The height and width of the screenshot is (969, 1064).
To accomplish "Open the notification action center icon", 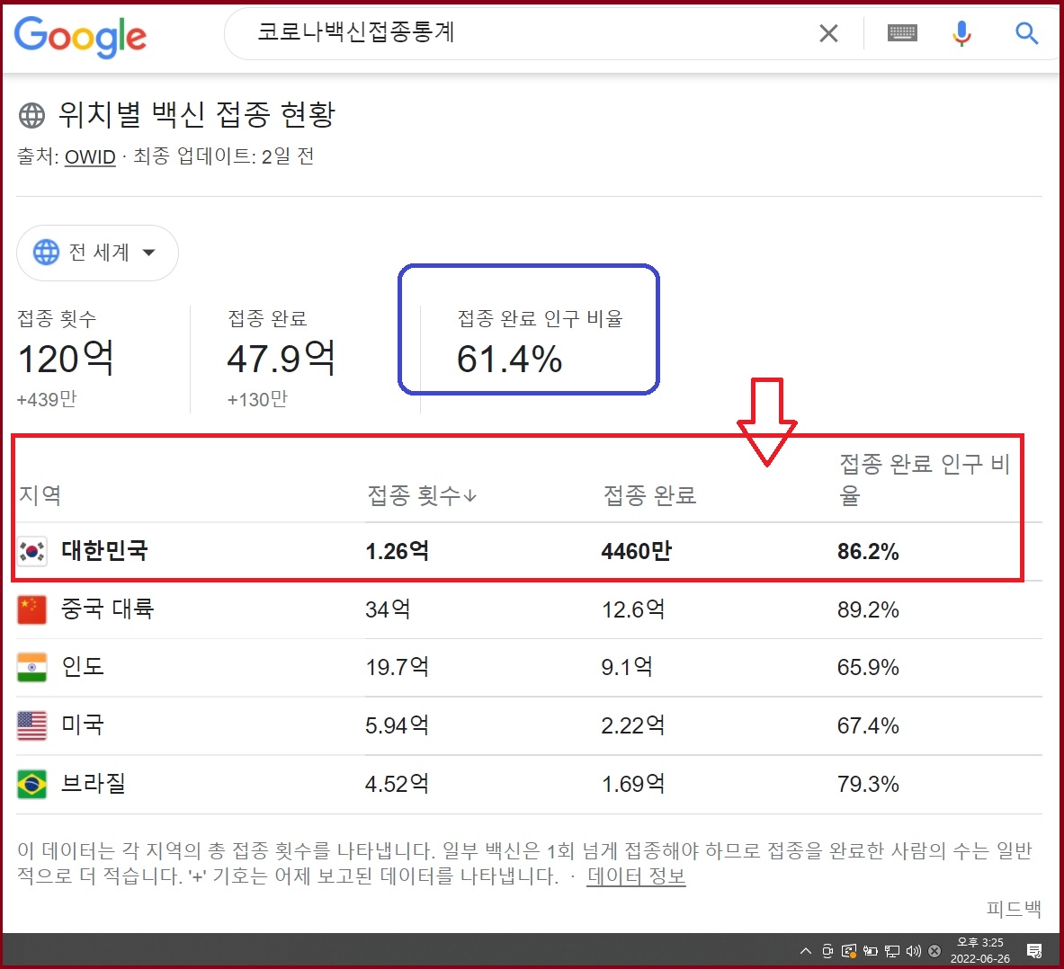I will (1034, 951).
